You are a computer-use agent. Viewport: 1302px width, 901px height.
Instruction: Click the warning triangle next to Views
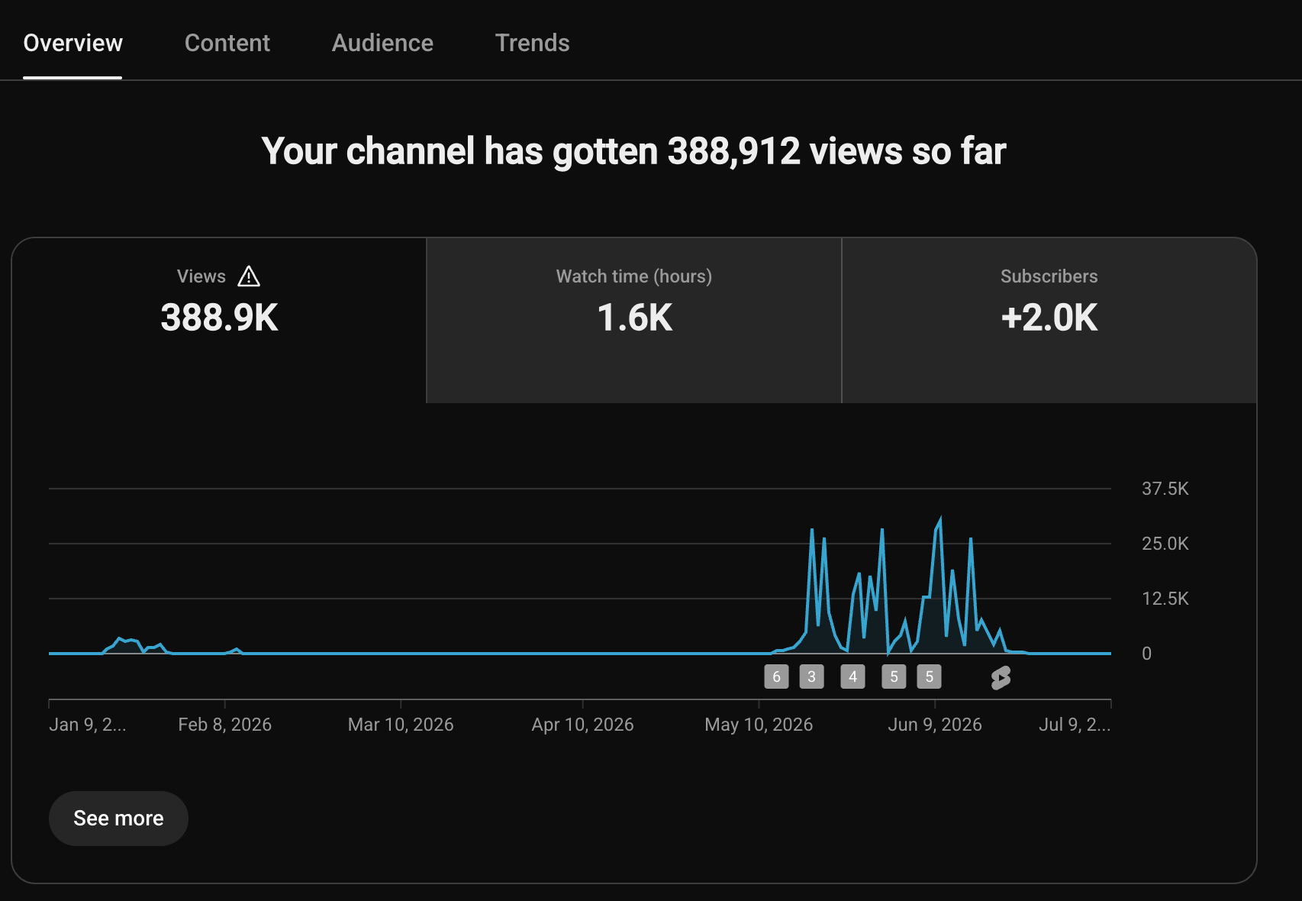(x=249, y=276)
